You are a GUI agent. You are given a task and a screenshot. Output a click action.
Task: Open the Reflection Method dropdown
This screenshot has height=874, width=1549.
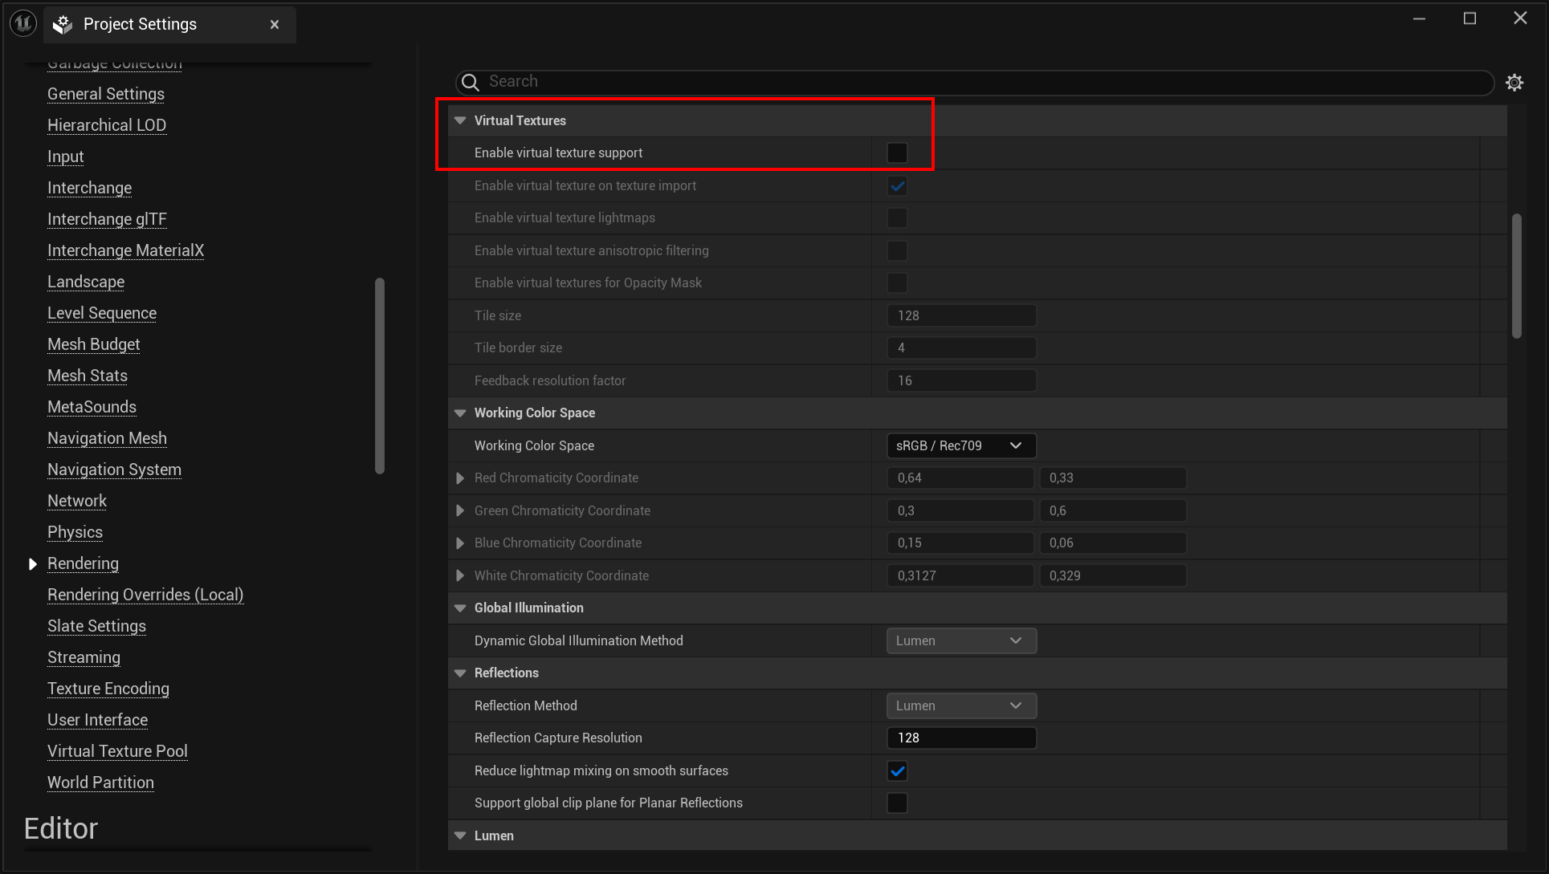tap(960, 705)
